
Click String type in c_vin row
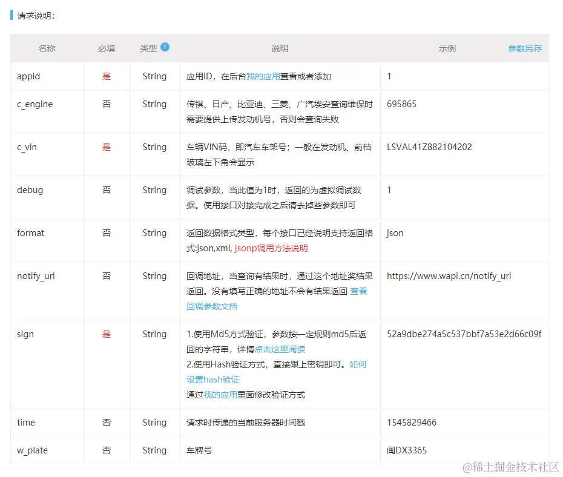tap(154, 147)
